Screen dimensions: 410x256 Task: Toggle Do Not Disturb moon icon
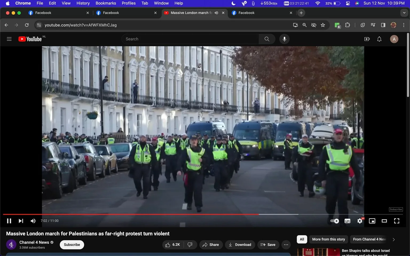(x=233, y=3)
